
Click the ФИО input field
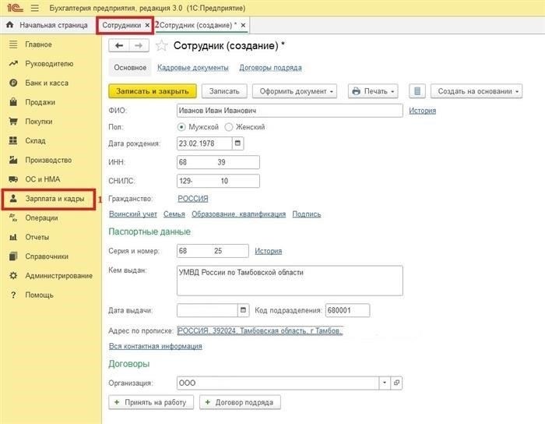tap(290, 111)
